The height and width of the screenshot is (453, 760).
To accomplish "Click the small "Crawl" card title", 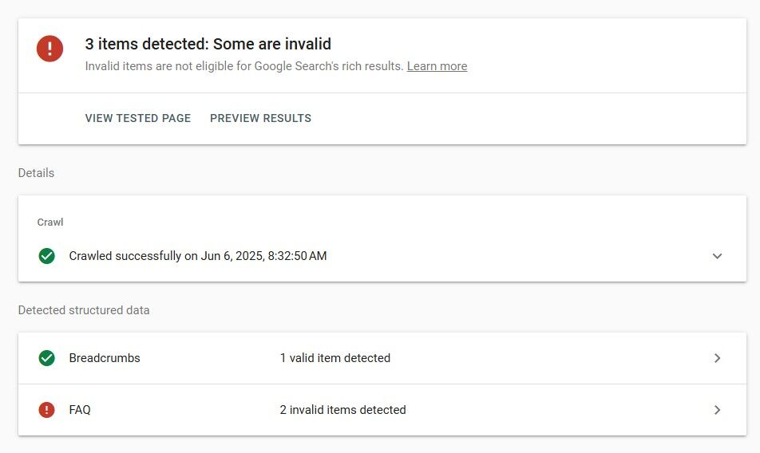I will pos(50,222).
